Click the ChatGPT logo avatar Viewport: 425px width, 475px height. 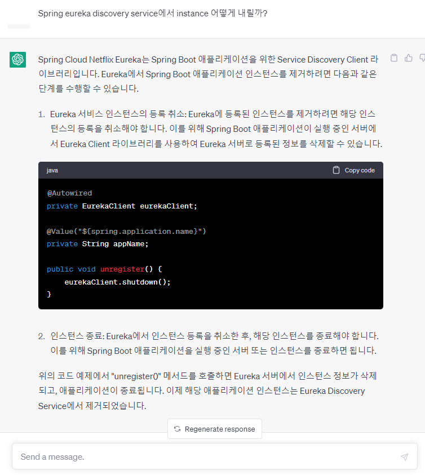coord(17,59)
